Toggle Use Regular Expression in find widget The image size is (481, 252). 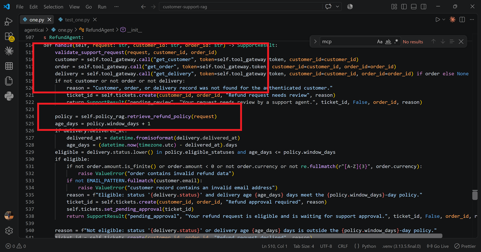pyautogui.click(x=396, y=42)
